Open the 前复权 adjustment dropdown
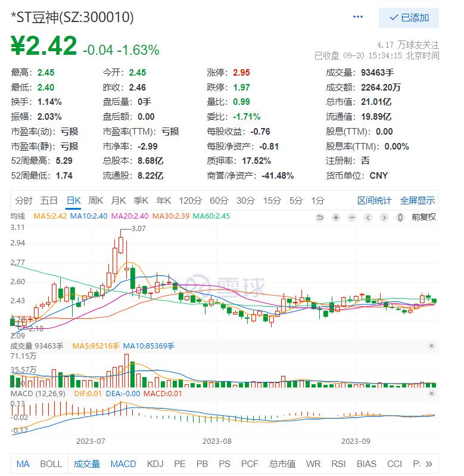The height and width of the screenshot is (476, 464). pyautogui.click(x=423, y=217)
